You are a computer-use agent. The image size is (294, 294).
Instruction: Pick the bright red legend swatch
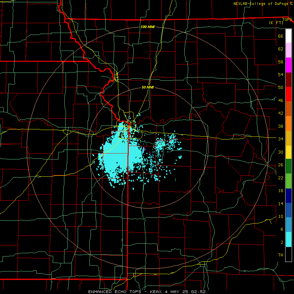[288, 94]
